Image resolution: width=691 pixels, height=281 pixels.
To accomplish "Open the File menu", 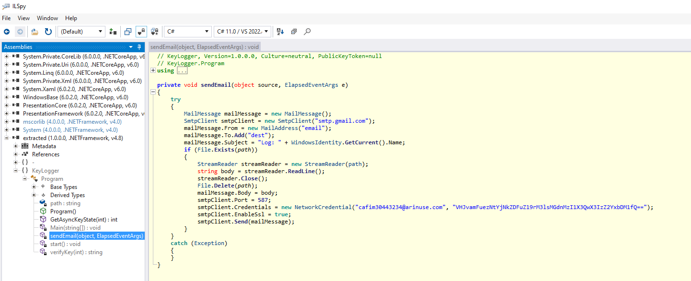I will click(6, 18).
